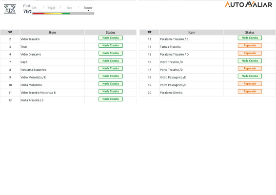Screen dimensions: 276x195
Task: Click the left table Item column header
Action: tap(52, 32)
